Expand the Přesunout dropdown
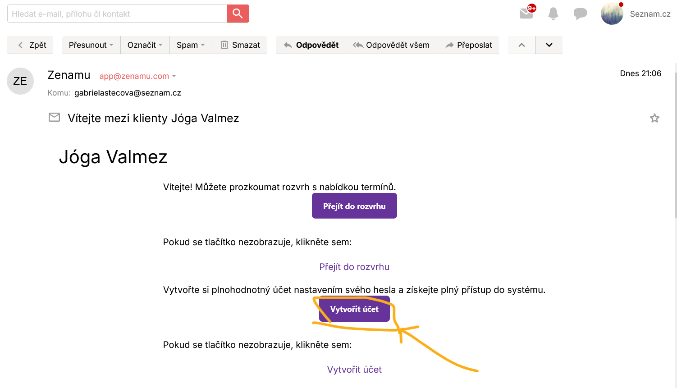The height and width of the screenshot is (388, 677). (91, 45)
